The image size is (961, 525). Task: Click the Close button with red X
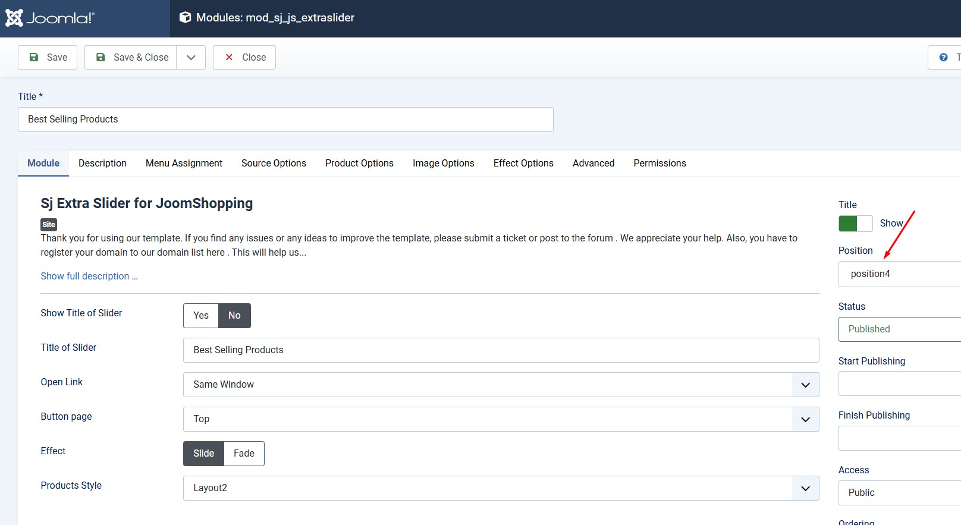(x=244, y=57)
